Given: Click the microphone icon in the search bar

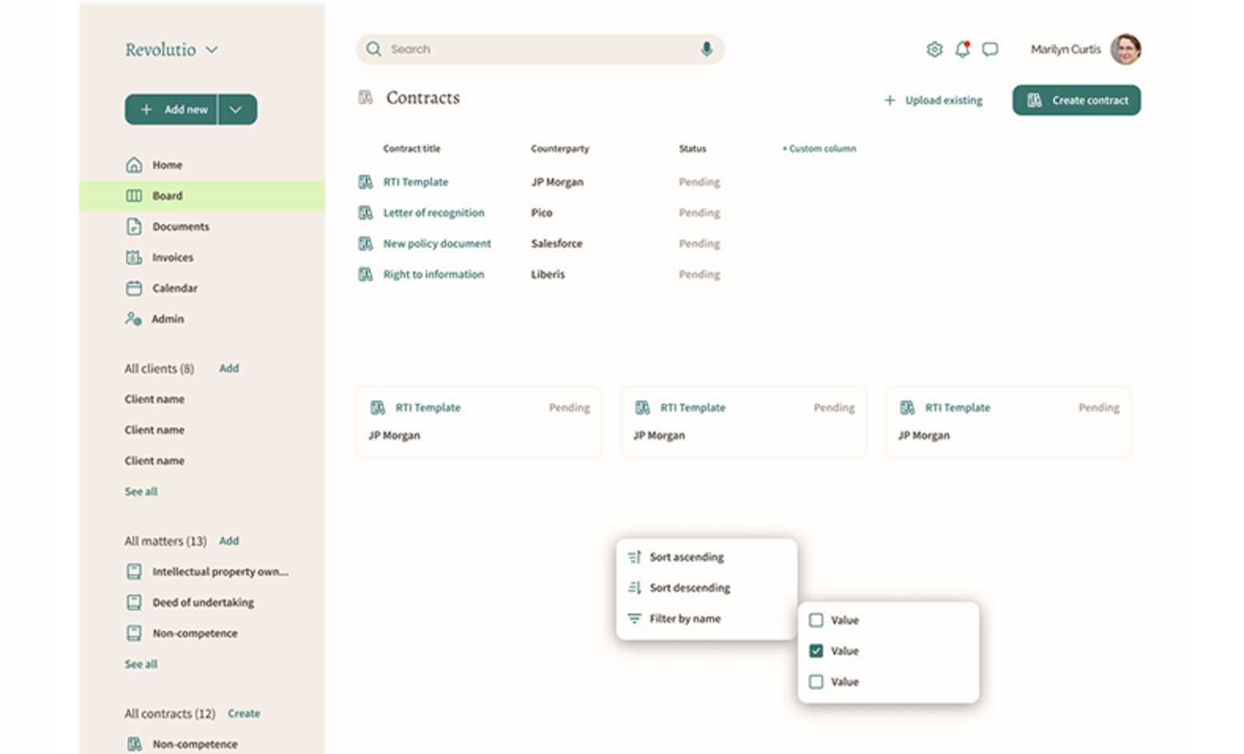Looking at the screenshot, I should tap(706, 49).
